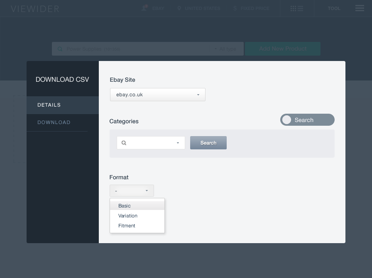372x278 pixels.
Task: Click the magnifier icon in Categories field
Action: pyautogui.click(x=124, y=143)
